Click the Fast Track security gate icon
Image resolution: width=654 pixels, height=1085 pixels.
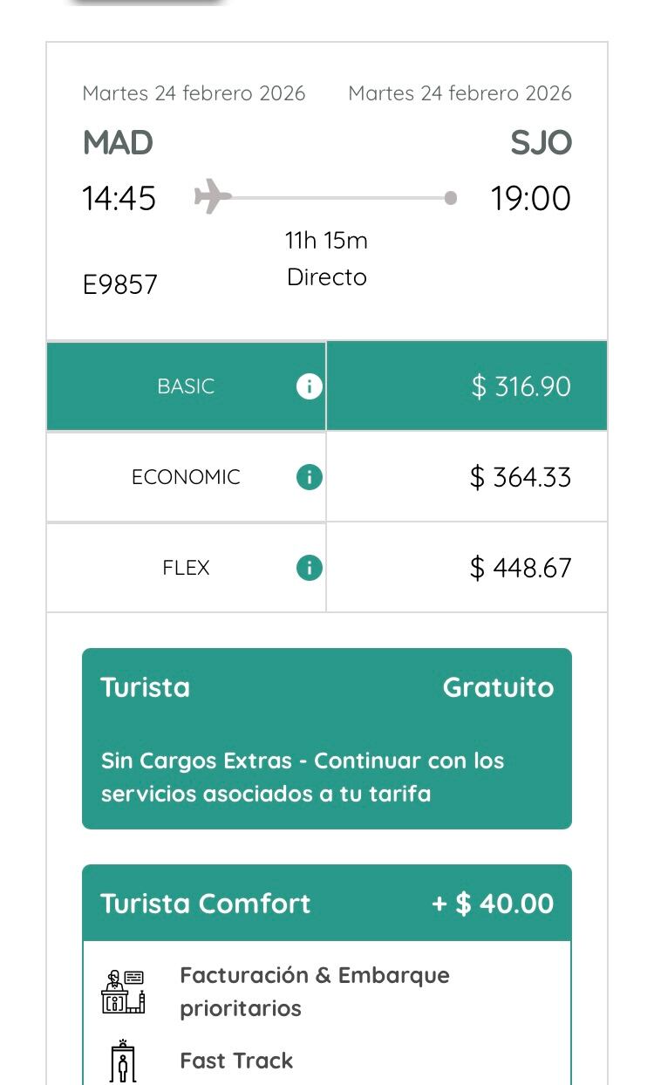(x=123, y=1061)
